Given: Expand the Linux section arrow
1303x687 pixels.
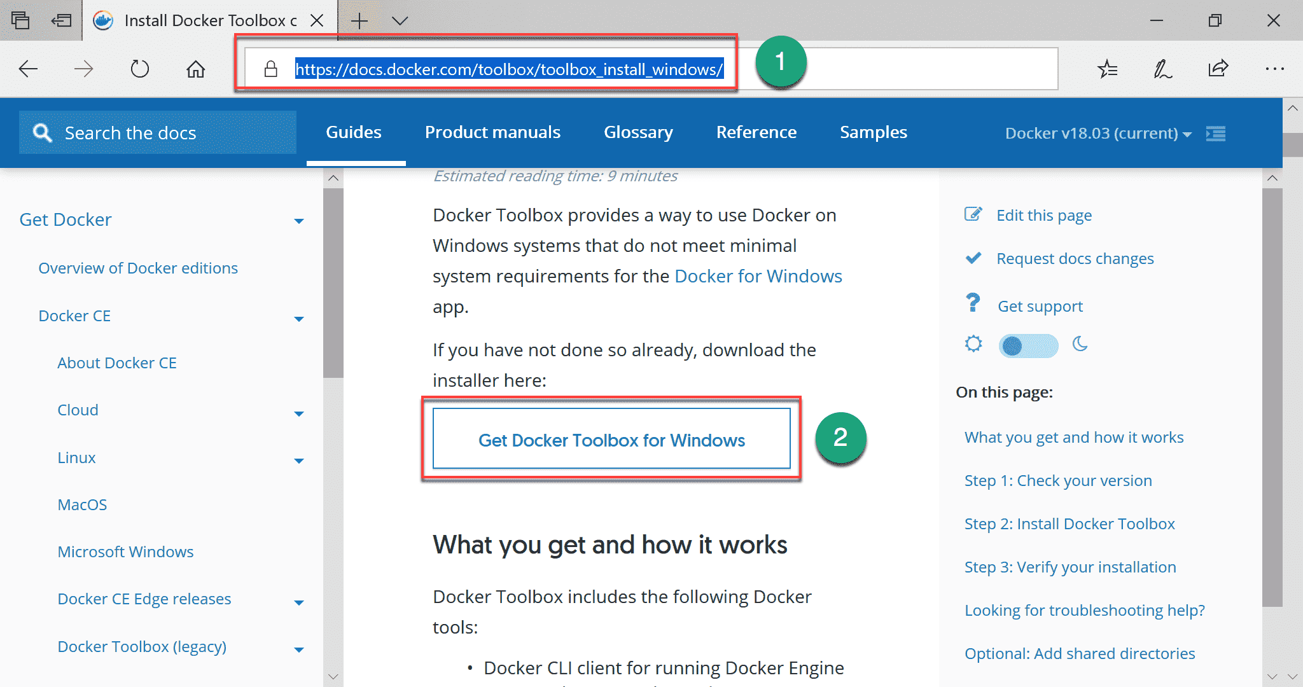Looking at the screenshot, I should [x=298, y=461].
